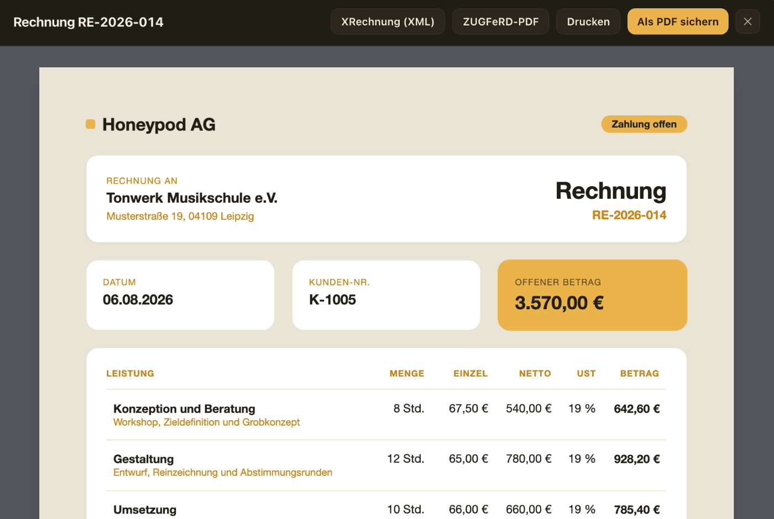This screenshot has height=519, width=774.
Task: Click the BETRAG column header
Action: coord(640,373)
